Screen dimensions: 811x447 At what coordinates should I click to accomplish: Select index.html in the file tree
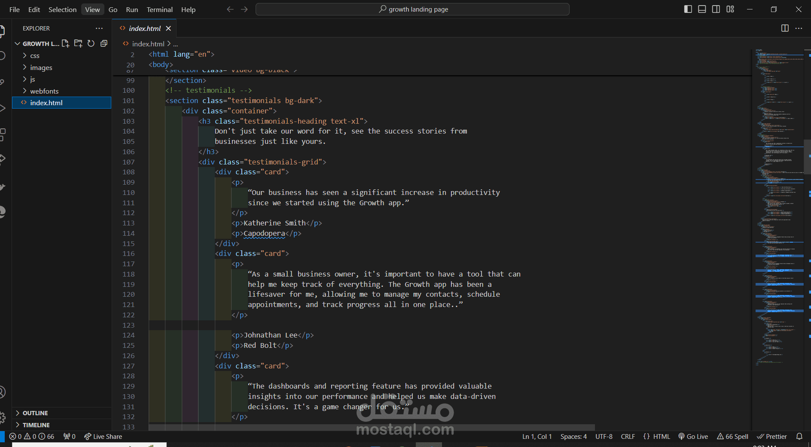[x=62, y=103]
